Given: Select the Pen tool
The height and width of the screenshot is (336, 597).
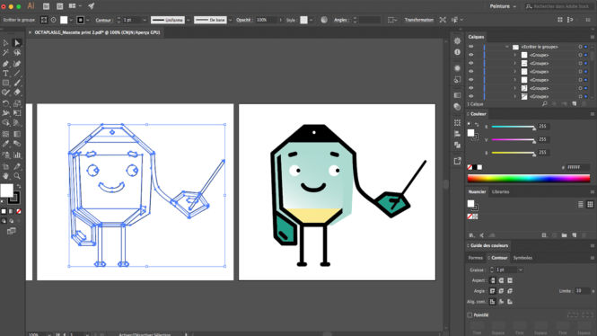Looking at the screenshot, I should pos(5,64).
